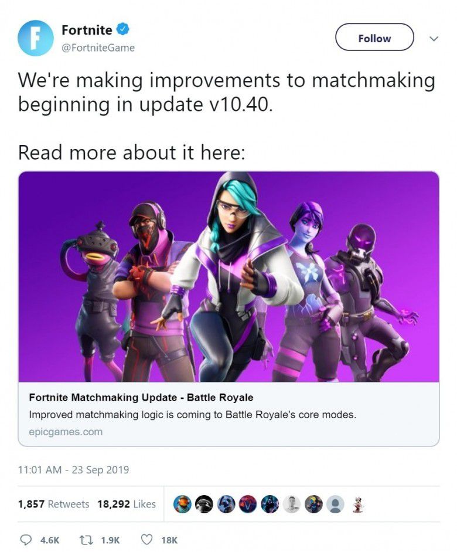Click the reply speech bubble icon

point(26,540)
